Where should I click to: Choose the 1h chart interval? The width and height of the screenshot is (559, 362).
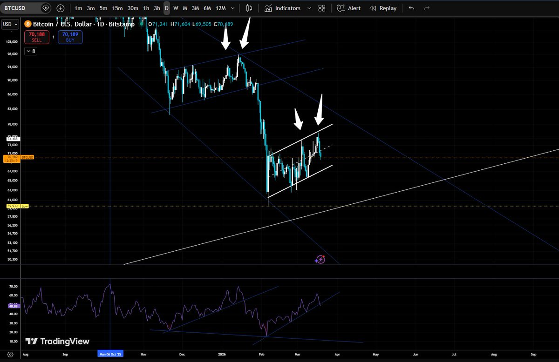pyautogui.click(x=146, y=8)
